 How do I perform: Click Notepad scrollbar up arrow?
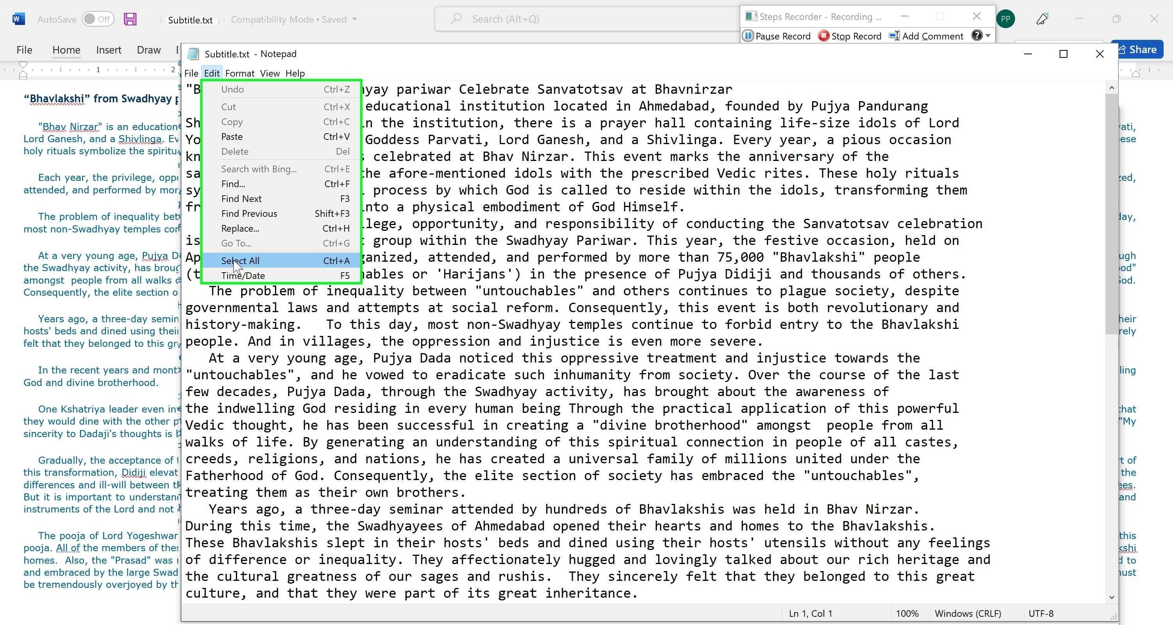[x=1112, y=88]
